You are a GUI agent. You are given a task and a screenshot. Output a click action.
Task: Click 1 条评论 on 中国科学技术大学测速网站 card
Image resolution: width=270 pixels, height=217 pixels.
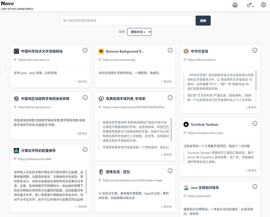point(82,82)
